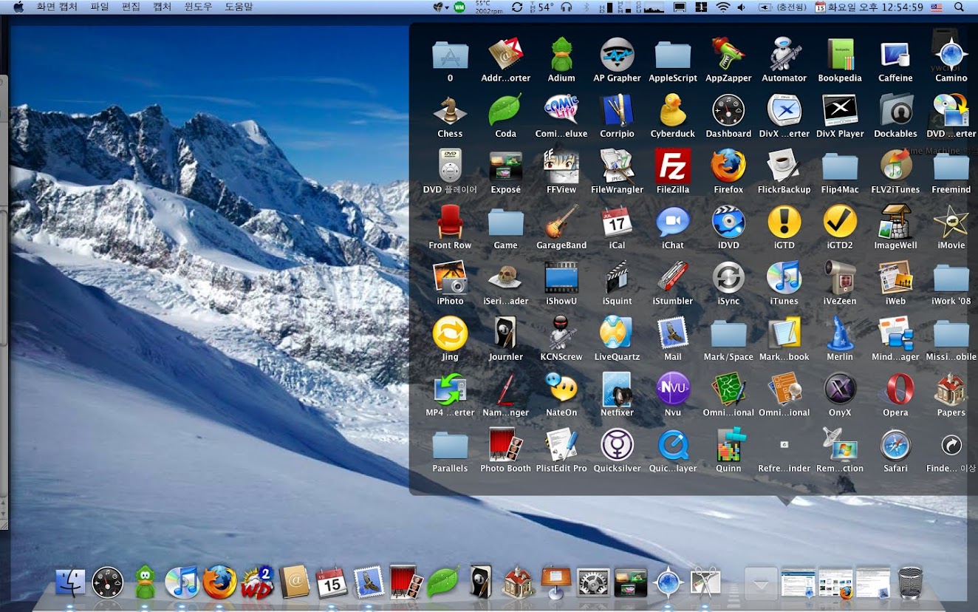Image resolution: width=978 pixels, height=612 pixels.
Task: Open iShowU in the stack grid
Action: point(561,279)
